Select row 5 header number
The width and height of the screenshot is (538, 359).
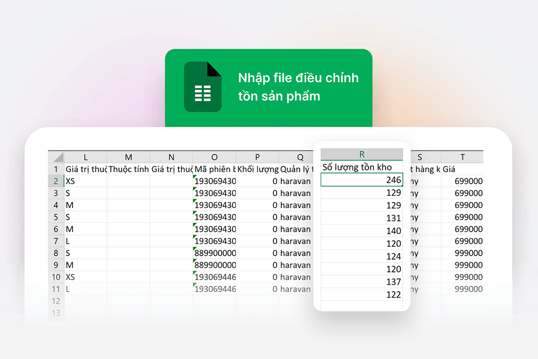pos(56,217)
